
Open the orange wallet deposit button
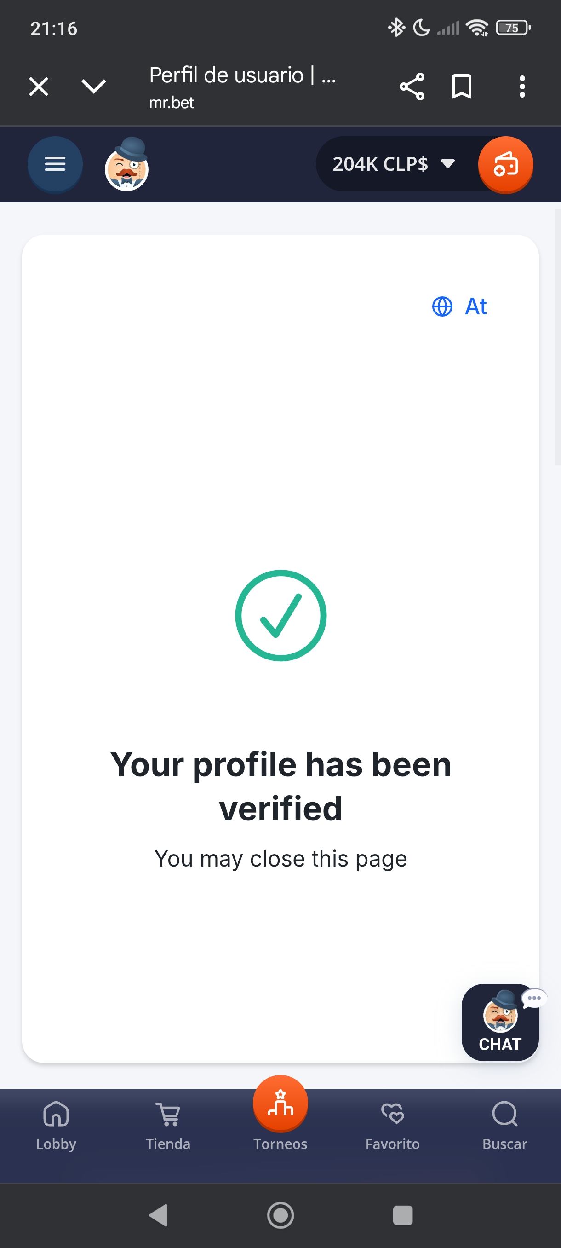click(x=505, y=164)
